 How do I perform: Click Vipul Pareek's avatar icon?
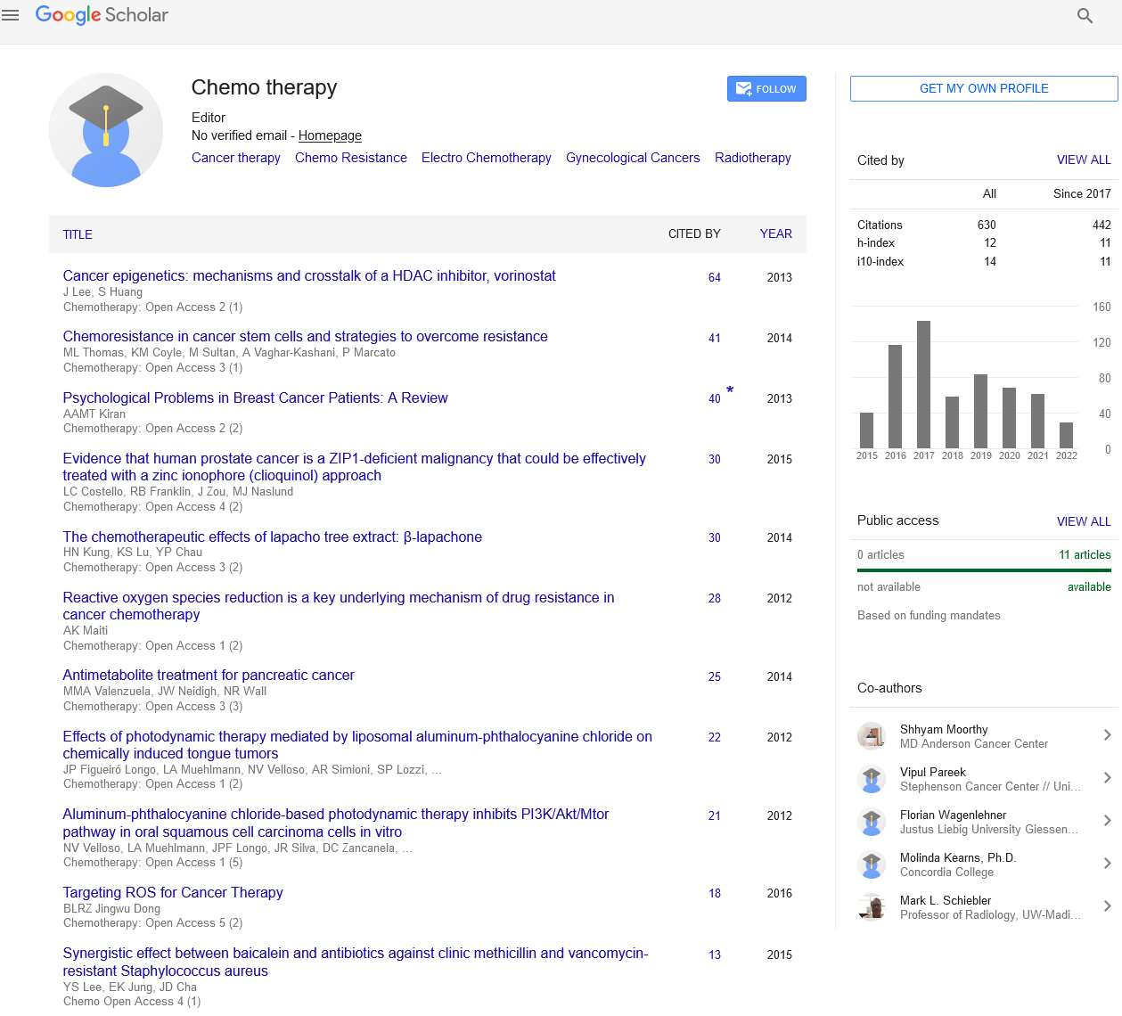[871, 779]
